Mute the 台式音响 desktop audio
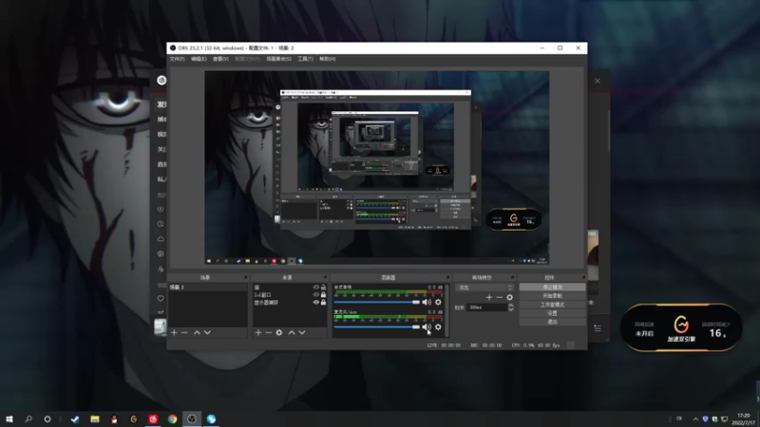 pos(427,302)
